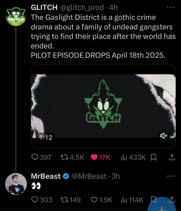181x211 pixels.
Task: Share the GLITCH post
Action: click(172, 157)
